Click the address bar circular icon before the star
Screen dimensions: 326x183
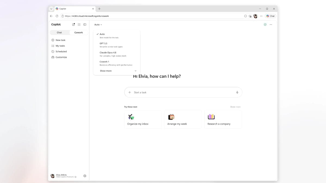(x=246, y=16)
